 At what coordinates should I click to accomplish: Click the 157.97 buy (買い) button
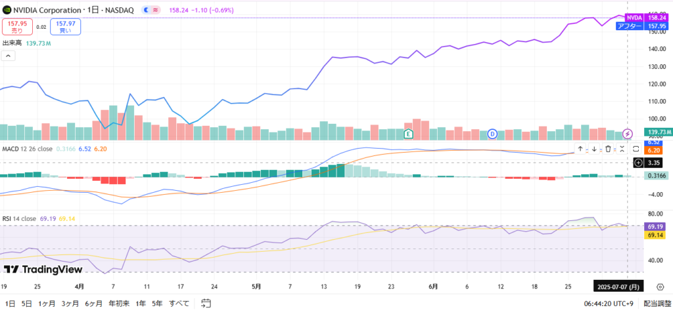click(65, 27)
